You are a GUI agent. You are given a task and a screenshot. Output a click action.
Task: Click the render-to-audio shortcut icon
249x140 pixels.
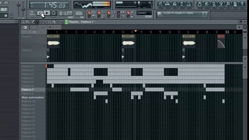[x=214, y=4]
